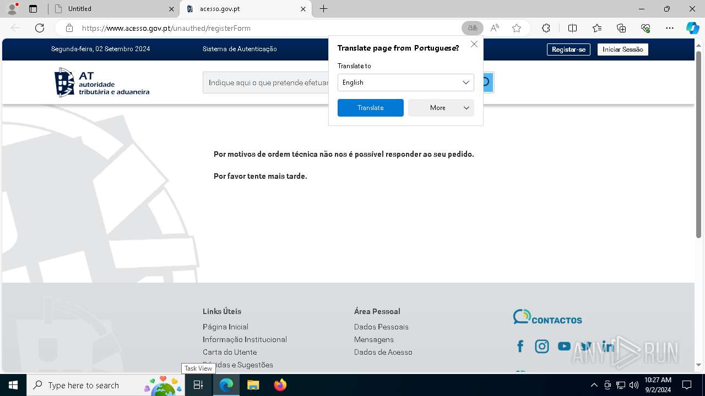
Task: Close the acesso.gov.pt tab
Action: (x=303, y=9)
